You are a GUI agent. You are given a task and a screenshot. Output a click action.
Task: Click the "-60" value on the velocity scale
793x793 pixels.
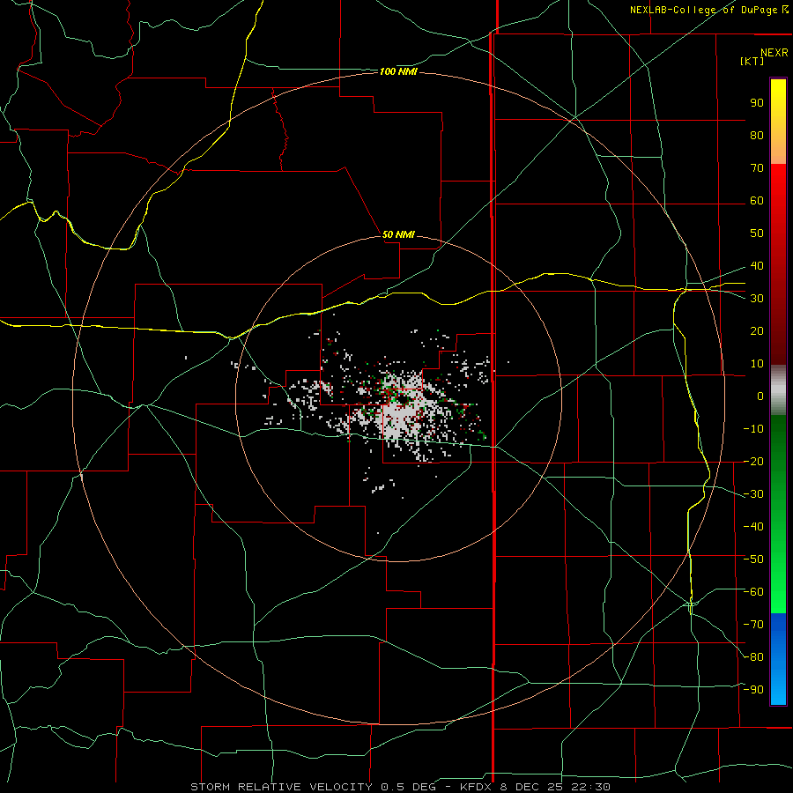[x=753, y=592]
